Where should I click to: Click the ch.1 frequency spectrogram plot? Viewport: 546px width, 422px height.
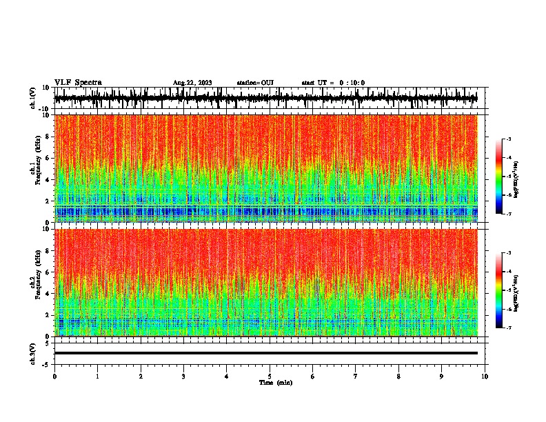270,168
